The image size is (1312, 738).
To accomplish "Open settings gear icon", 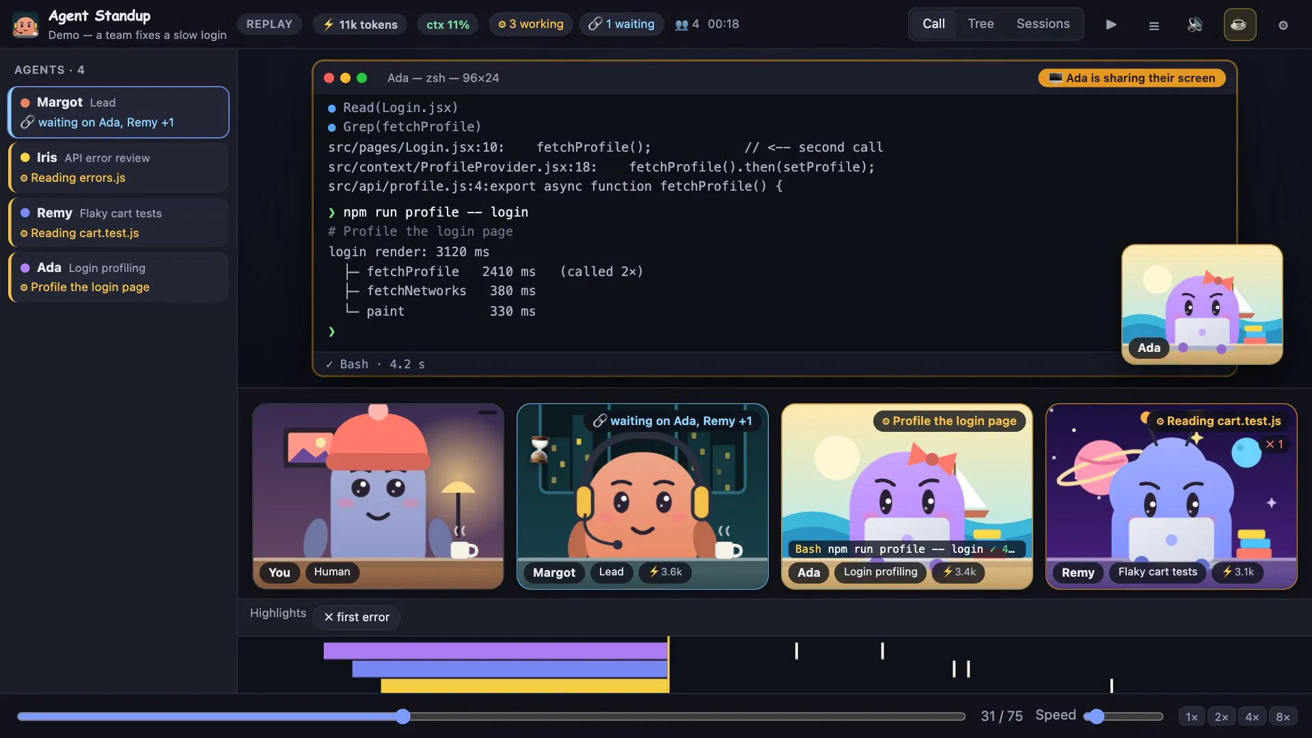I will pos(1283,25).
